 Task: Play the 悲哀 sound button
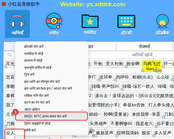10,77
